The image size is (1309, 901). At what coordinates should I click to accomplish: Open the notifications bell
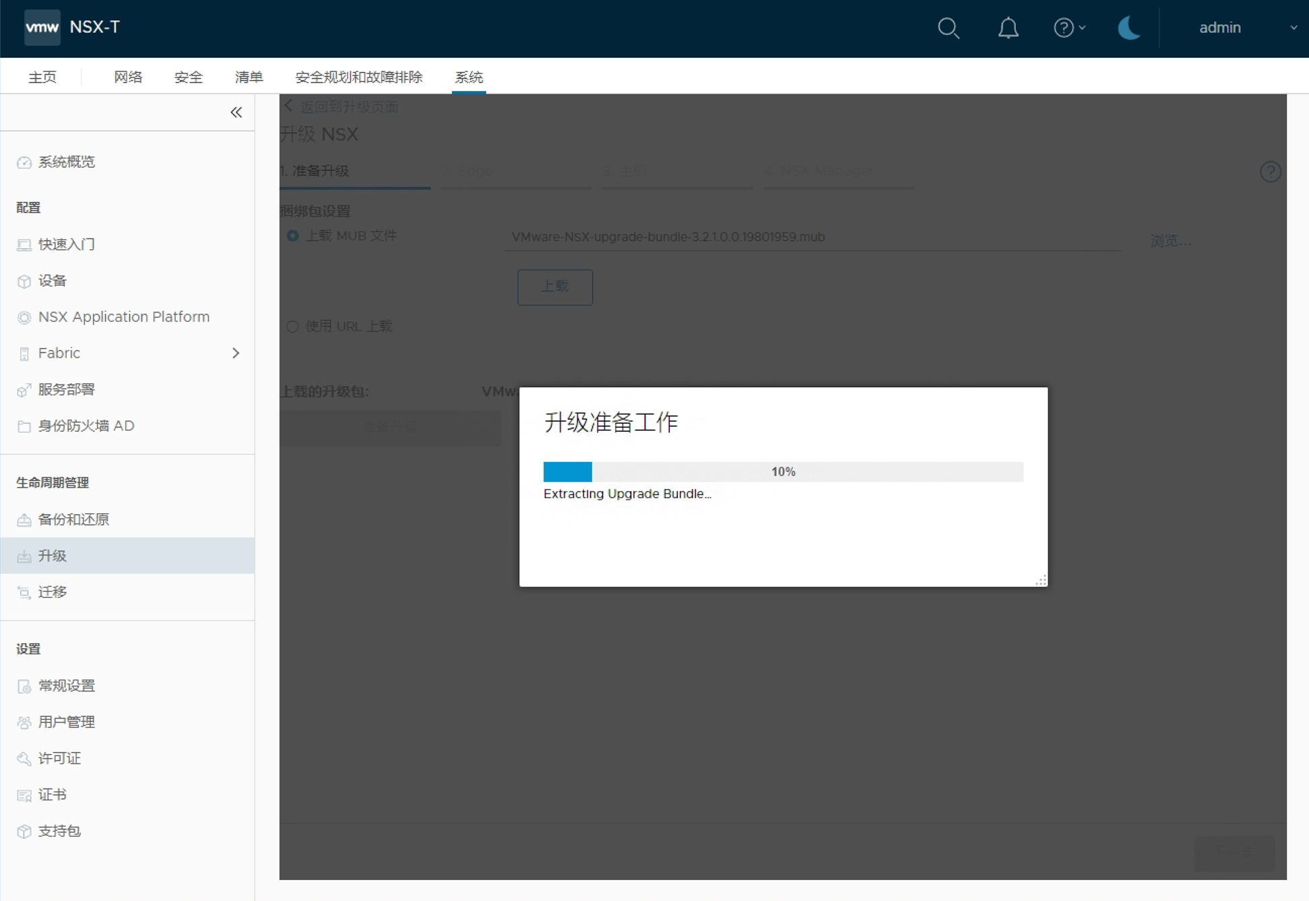[1008, 28]
